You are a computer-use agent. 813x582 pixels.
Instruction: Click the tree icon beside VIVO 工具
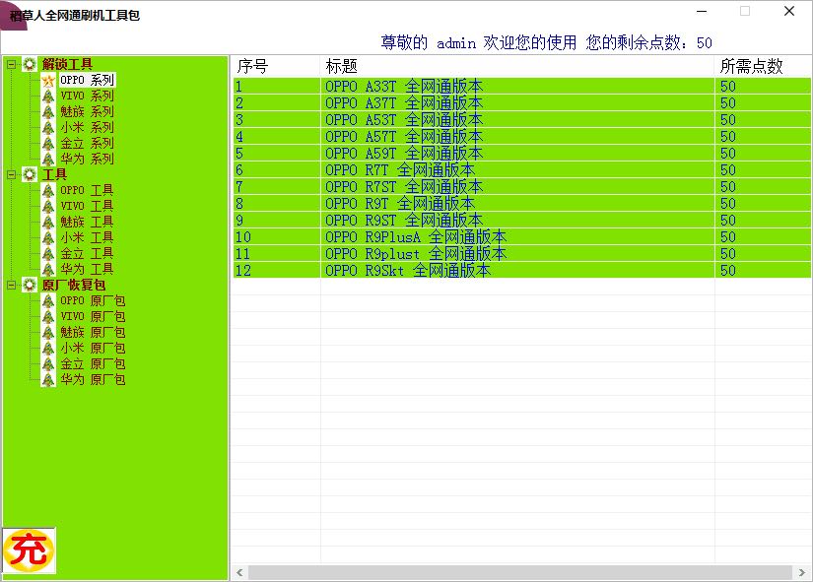[48, 206]
